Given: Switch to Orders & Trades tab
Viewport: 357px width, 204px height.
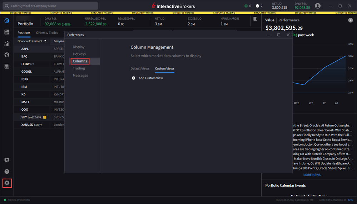Looking at the screenshot, I should click(x=47, y=33).
